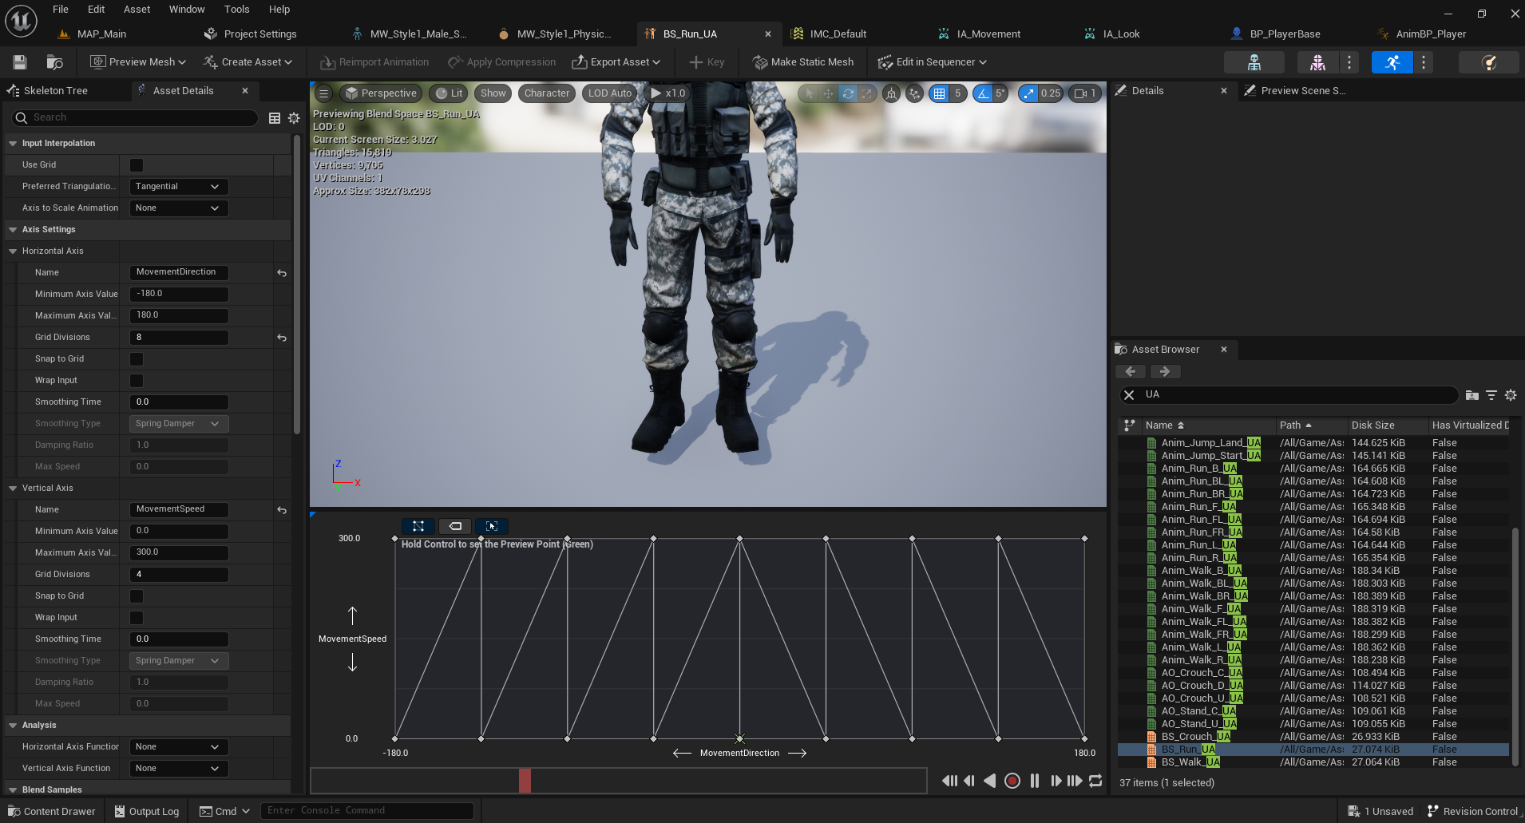Collapse the Input Interpolation section
1525x823 pixels.
pos(13,144)
